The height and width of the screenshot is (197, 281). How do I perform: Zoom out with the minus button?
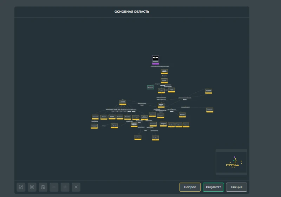tap(54, 187)
